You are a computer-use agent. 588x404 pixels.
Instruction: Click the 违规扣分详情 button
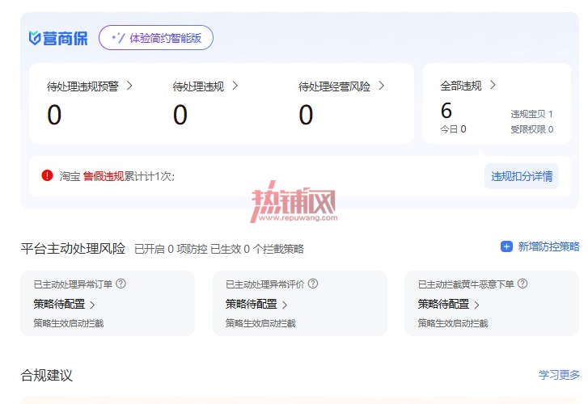click(x=522, y=176)
